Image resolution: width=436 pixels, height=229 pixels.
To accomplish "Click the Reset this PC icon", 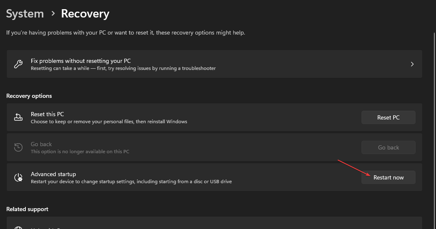I will coord(18,117).
